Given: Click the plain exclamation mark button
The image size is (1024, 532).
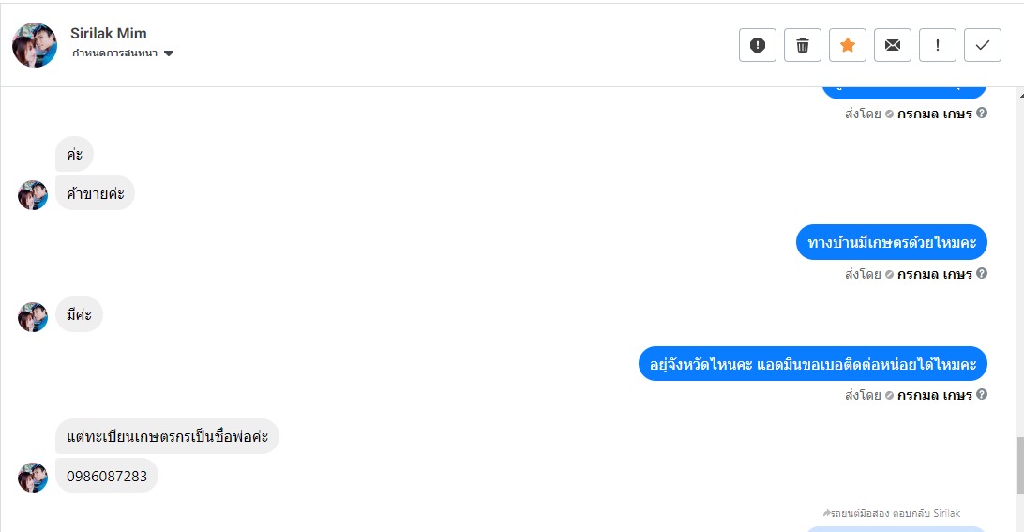Looking at the screenshot, I should click(938, 45).
